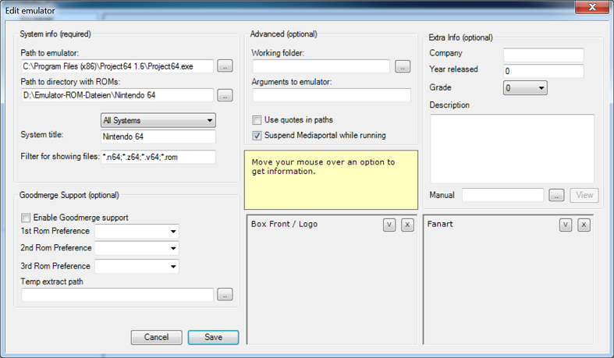Click the Company text field

pyautogui.click(x=543, y=55)
